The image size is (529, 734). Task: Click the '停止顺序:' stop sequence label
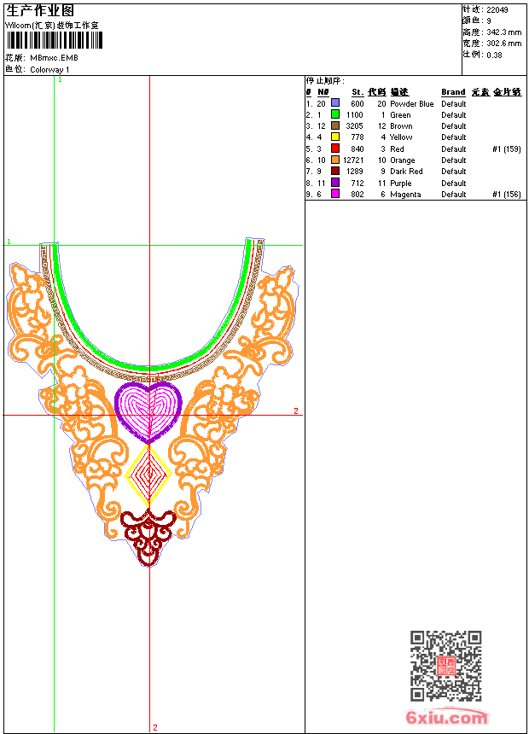[325, 81]
